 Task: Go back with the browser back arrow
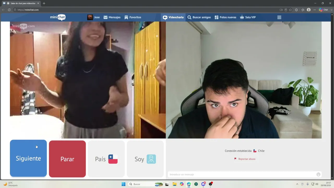coord(3,10)
